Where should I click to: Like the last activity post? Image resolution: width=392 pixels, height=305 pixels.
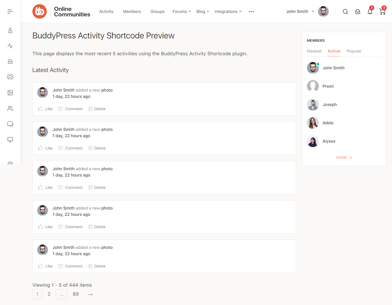coord(46,266)
